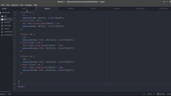
Task: Click the src folder icon
Action: [x=2, y=19]
